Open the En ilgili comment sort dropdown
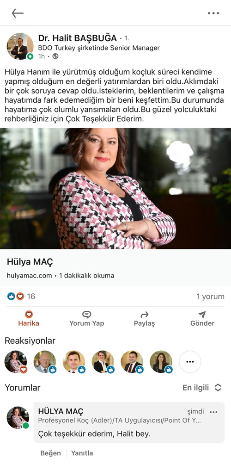This screenshot has height=470, width=231. [x=202, y=388]
